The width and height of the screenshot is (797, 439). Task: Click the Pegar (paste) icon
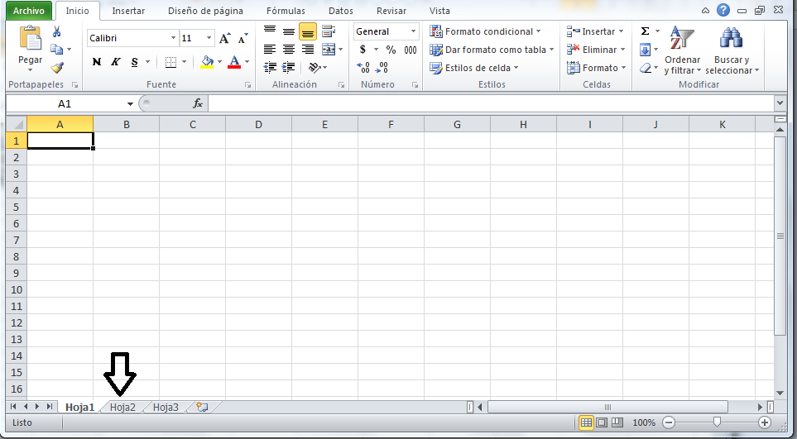(31, 39)
